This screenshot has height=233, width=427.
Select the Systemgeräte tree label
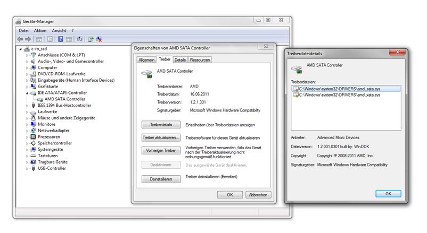click(x=51, y=149)
